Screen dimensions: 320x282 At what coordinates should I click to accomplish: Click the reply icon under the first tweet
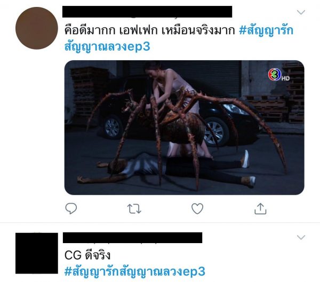71,208
